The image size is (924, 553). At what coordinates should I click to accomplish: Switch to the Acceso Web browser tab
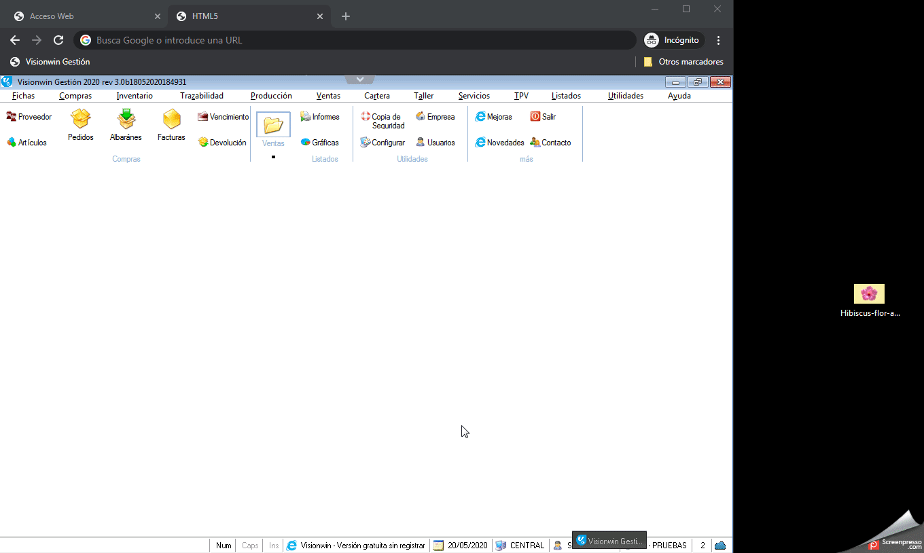87,16
